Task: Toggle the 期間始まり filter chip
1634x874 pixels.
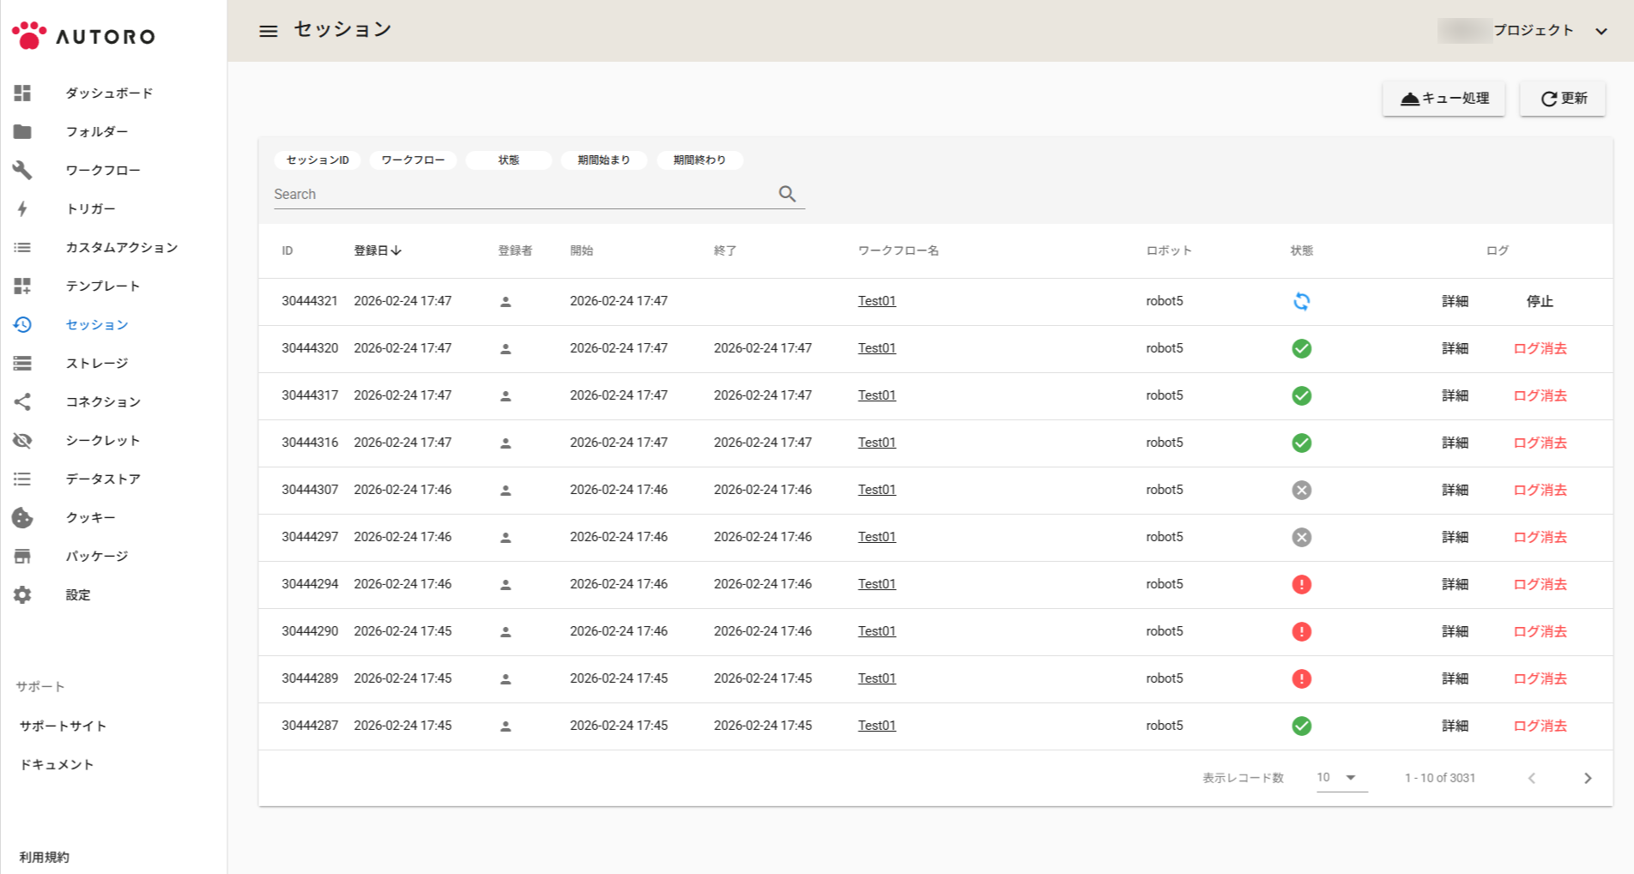Action: tap(603, 160)
